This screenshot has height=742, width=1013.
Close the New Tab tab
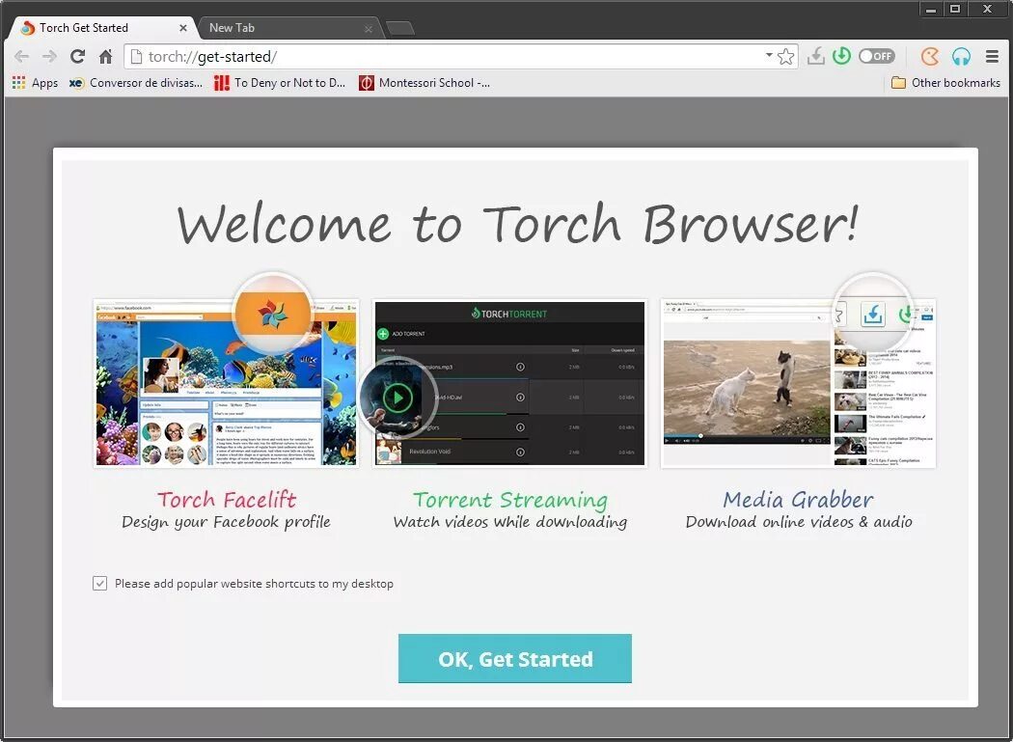pyautogui.click(x=369, y=28)
